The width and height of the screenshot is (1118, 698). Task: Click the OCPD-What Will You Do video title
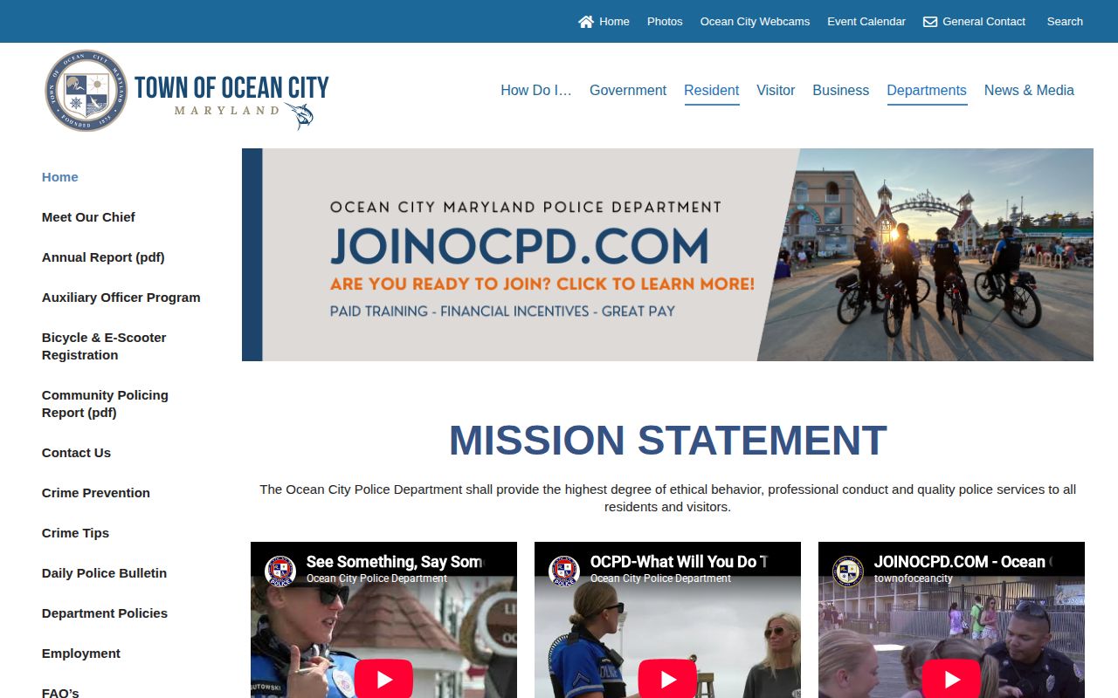point(680,562)
